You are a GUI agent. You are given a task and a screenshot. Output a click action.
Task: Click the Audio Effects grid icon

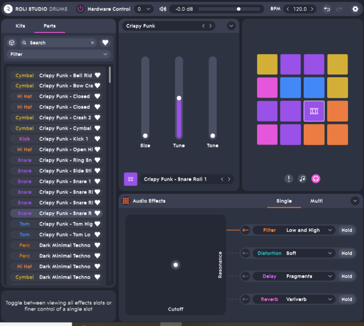[126, 201]
